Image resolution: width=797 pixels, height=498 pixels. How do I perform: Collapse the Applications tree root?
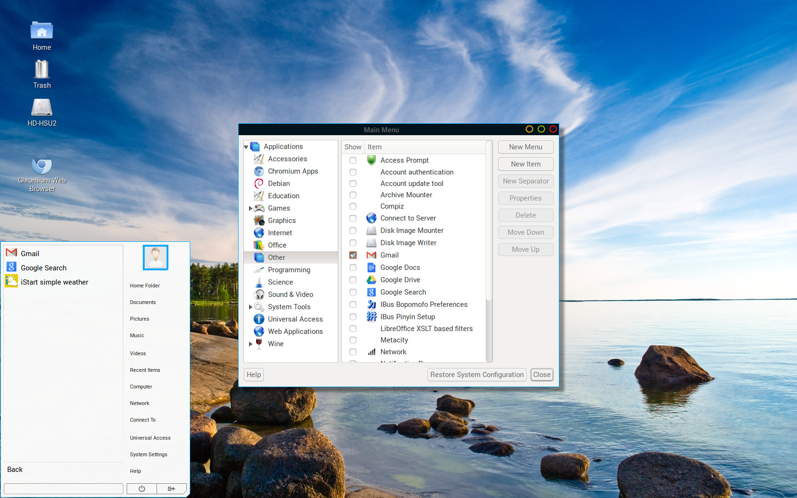pyautogui.click(x=246, y=147)
